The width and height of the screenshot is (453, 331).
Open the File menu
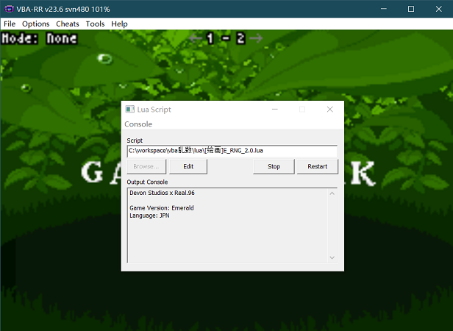10,24
